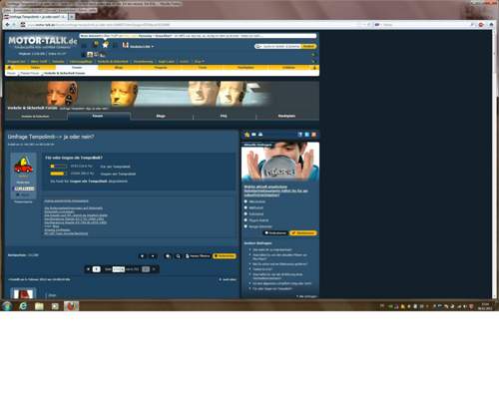
Task: Click the orange share icon next to Twitter
Action: 313,135
